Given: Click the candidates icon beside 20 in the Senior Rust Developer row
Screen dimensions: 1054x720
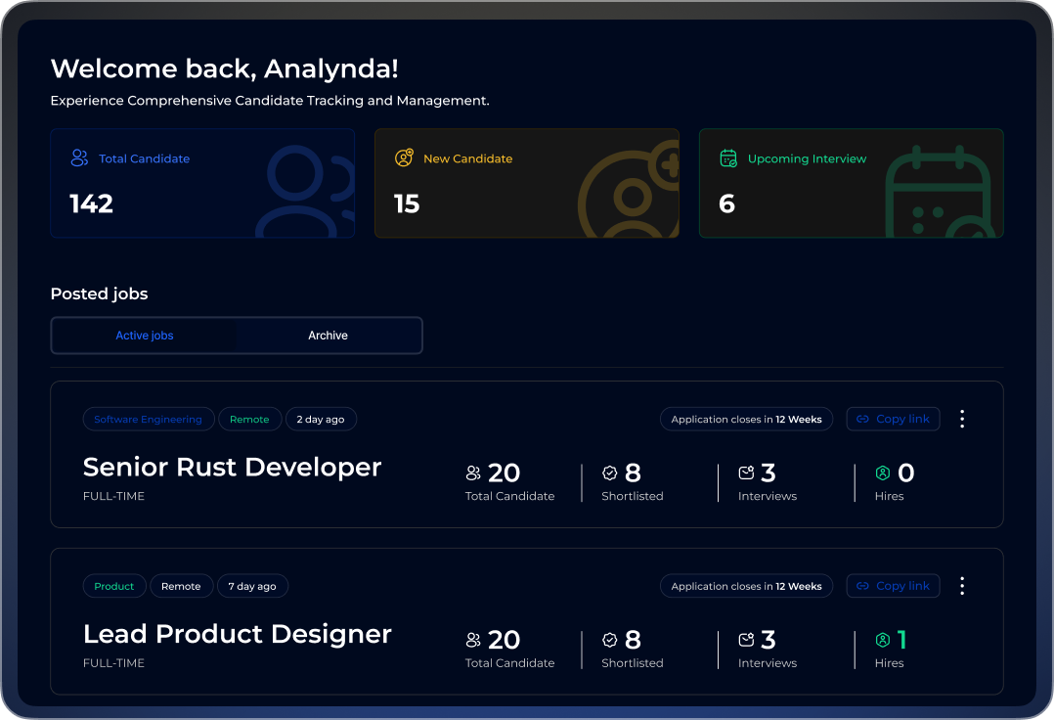Looking at the screenshot, I should pyautogui.click(x=473, y=473).
